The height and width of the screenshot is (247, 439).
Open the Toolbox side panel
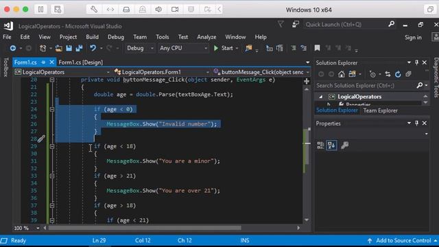[5, 67]
